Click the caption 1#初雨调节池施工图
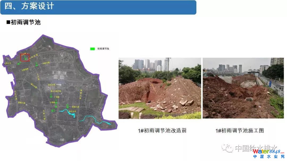Screen dimensions: 287x161 click(x=239, y=131)
